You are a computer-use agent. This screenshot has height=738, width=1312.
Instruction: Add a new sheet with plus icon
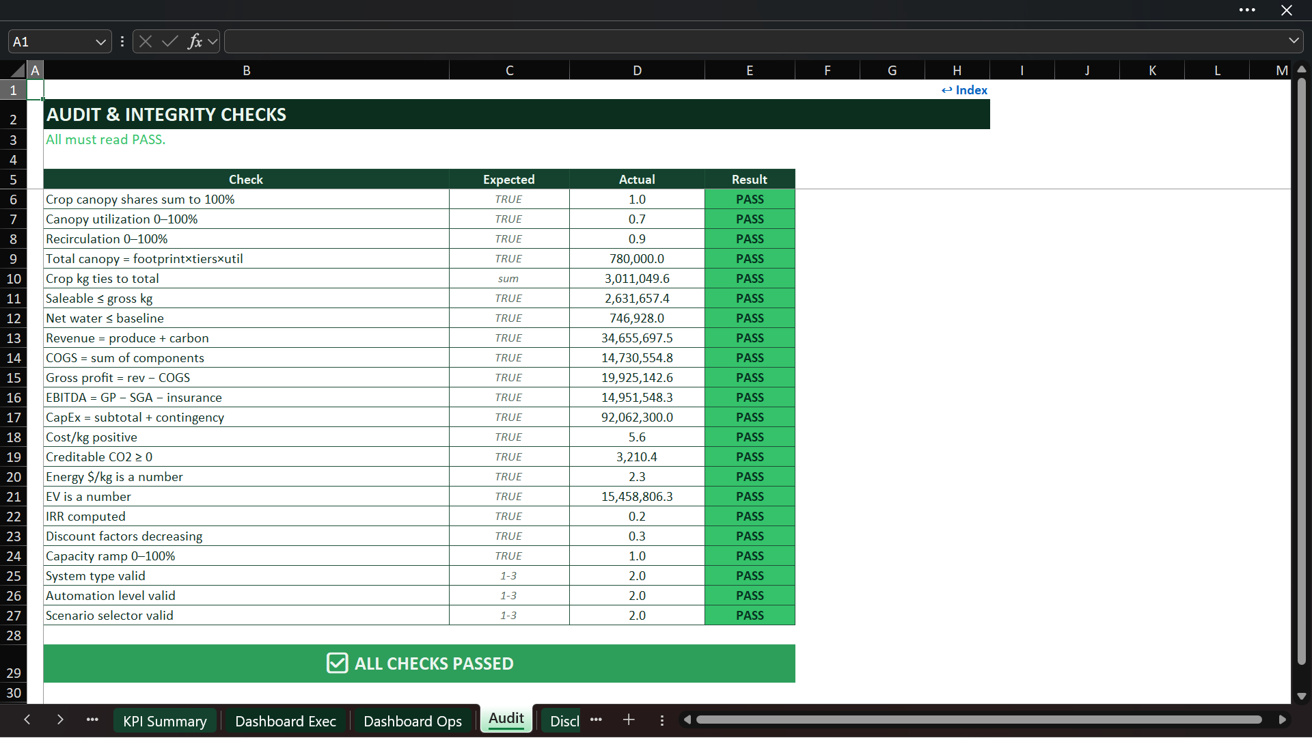tap(629, 720)
